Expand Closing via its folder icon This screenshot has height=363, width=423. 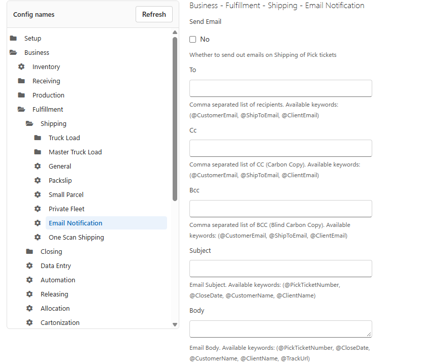point(29,252)
